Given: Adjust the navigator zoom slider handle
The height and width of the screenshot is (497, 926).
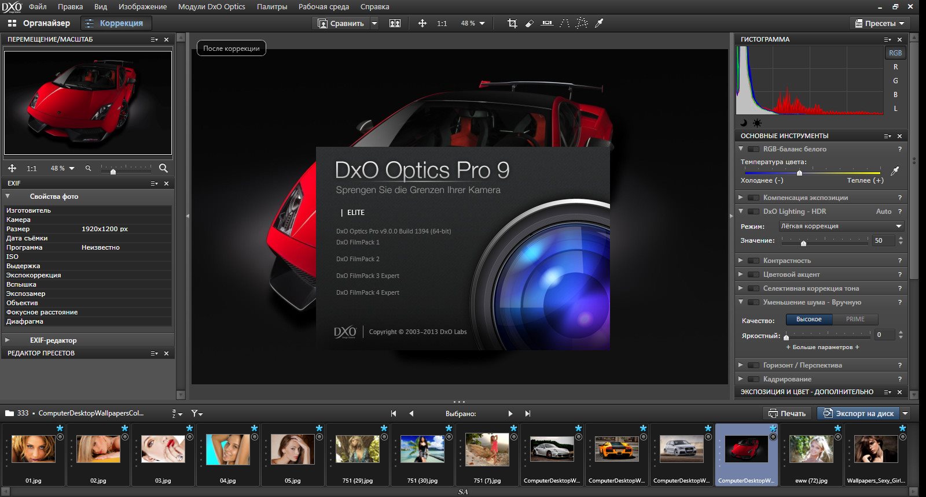Looking at the screenshot, I should tap(113, 171).
